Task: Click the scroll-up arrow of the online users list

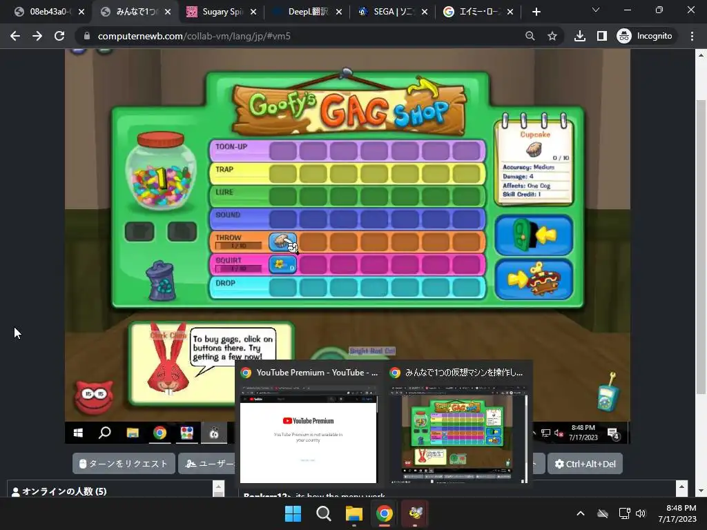Action: click(219, 487)
